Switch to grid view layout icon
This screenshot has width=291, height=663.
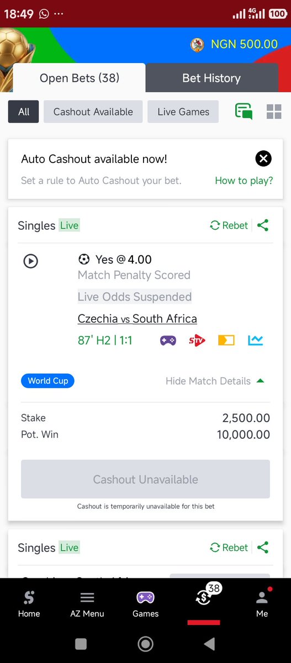coord(274,112)
